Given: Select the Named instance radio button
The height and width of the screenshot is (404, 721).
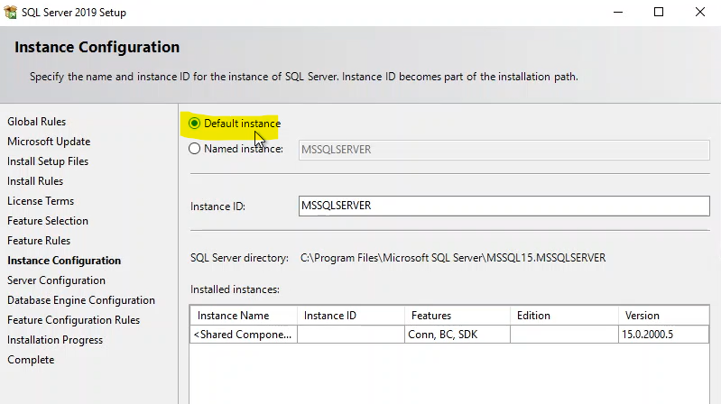Looking at the screenshot, I should 195,149.
